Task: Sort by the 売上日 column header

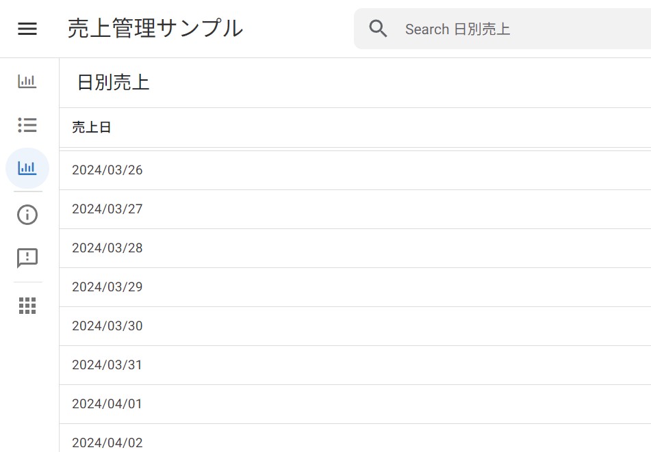Action: pos(92,128)
